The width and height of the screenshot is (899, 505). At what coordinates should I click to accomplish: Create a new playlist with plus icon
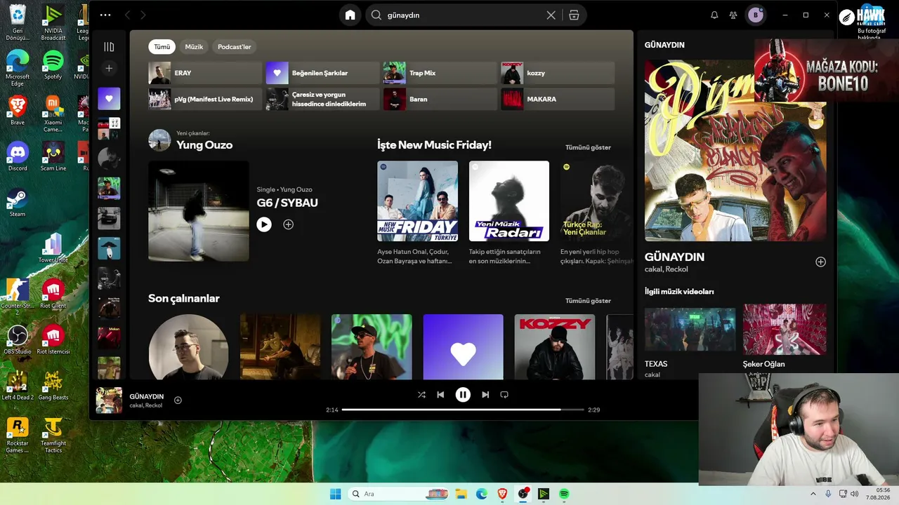click(x=109, y=68)
